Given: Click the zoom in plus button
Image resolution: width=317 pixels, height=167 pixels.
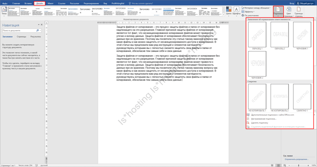Looking at the screenshot, I should pyautogui.click(x=308, y=165).
